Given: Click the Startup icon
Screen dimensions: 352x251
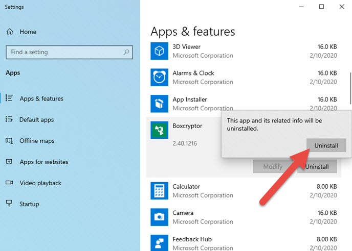Looking at the screenshot, I should tap(9, 204).
